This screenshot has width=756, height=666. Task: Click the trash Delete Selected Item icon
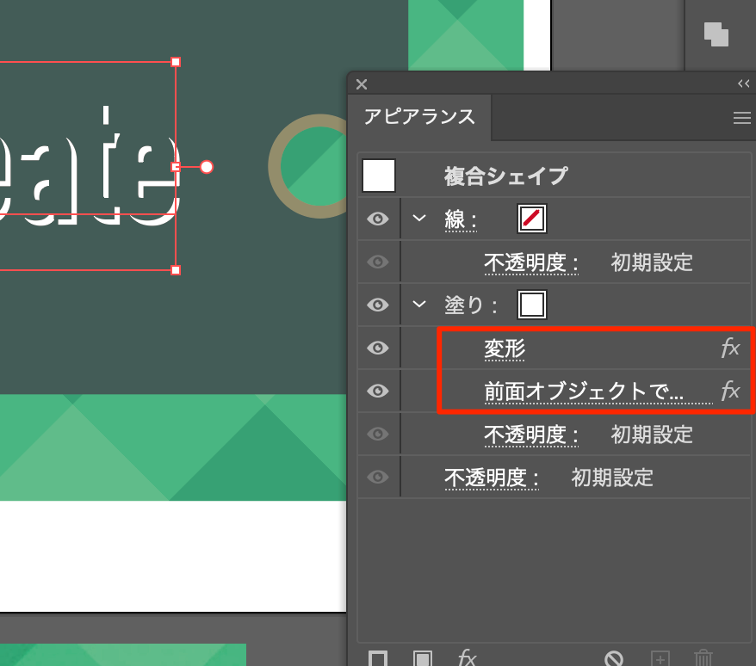[x=703, y=658]
